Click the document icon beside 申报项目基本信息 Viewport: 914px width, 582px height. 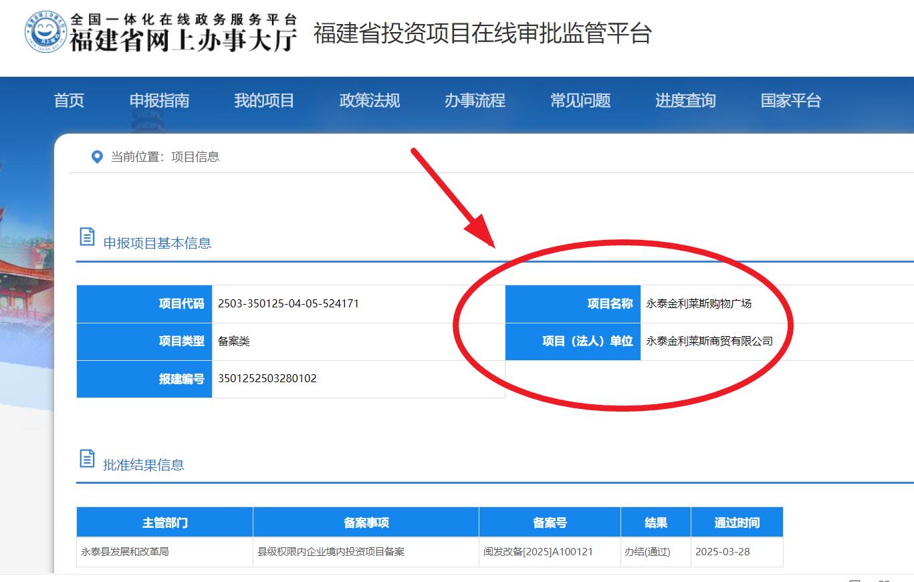[87, 237]
